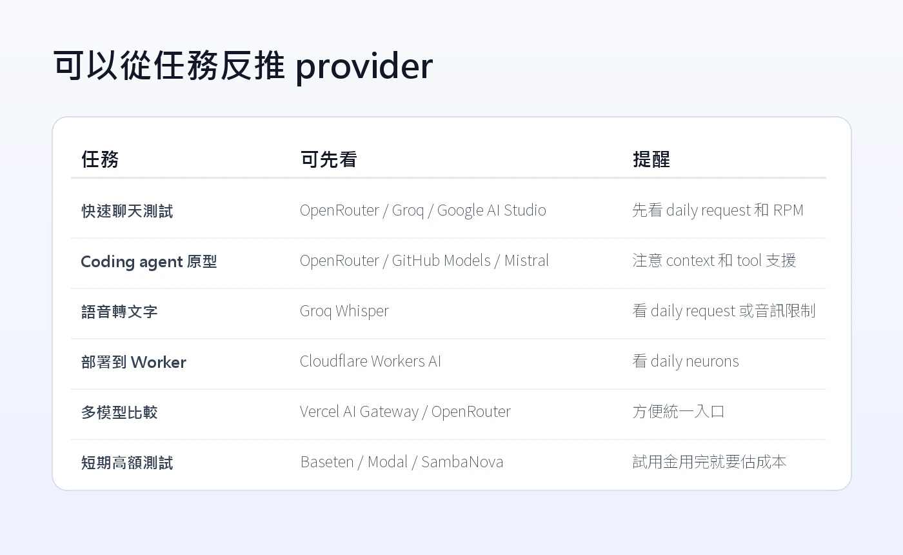Click 先看 daily request 和 RPM note
Screen dimensions: 903x555
coord(718,210)
